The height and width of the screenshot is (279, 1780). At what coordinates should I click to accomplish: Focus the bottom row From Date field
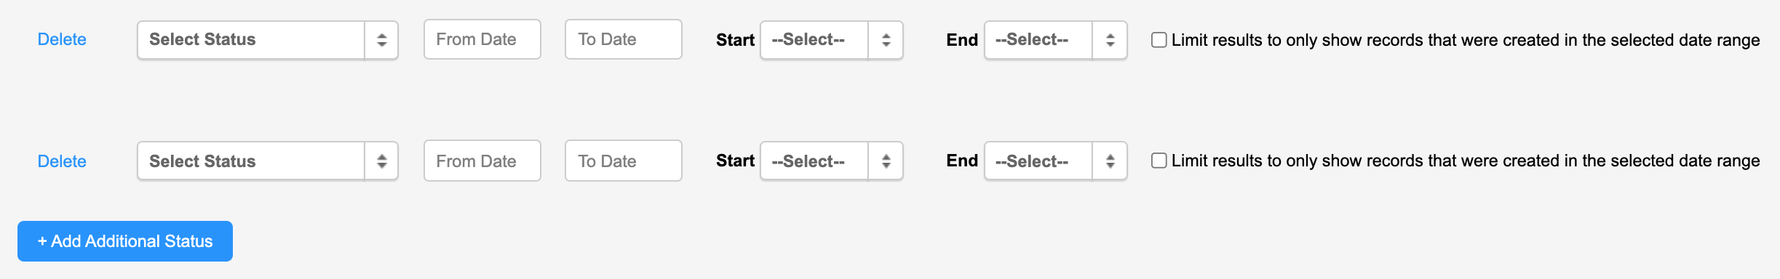click(482, 161)
